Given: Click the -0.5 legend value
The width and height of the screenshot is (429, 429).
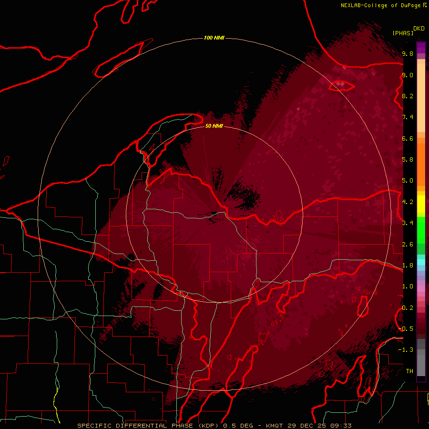Looking at the screenshot, I should (x=406, y=329).
